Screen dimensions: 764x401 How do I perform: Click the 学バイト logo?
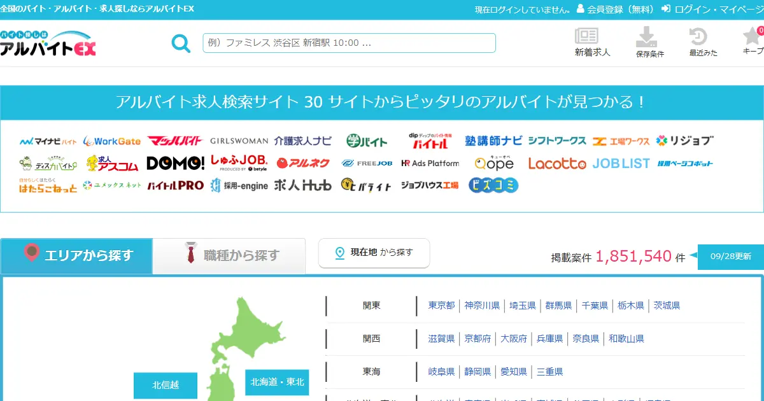pos(366,141)
